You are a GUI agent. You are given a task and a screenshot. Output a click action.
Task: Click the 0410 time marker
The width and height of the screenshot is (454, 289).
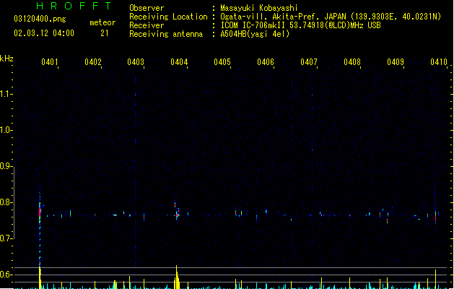point(439,62)
